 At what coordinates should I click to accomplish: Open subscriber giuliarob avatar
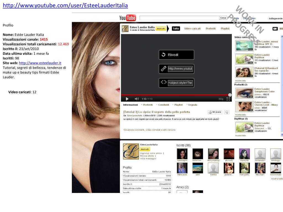pyautogui.click(x=229, y=168)
